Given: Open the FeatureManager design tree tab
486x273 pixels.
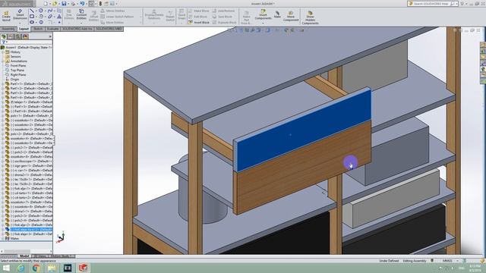Looking at the screenshot, I should tap(4, 36).
